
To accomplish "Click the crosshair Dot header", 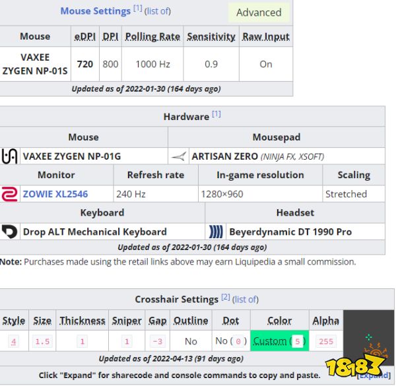I will [x=230, y=321].
